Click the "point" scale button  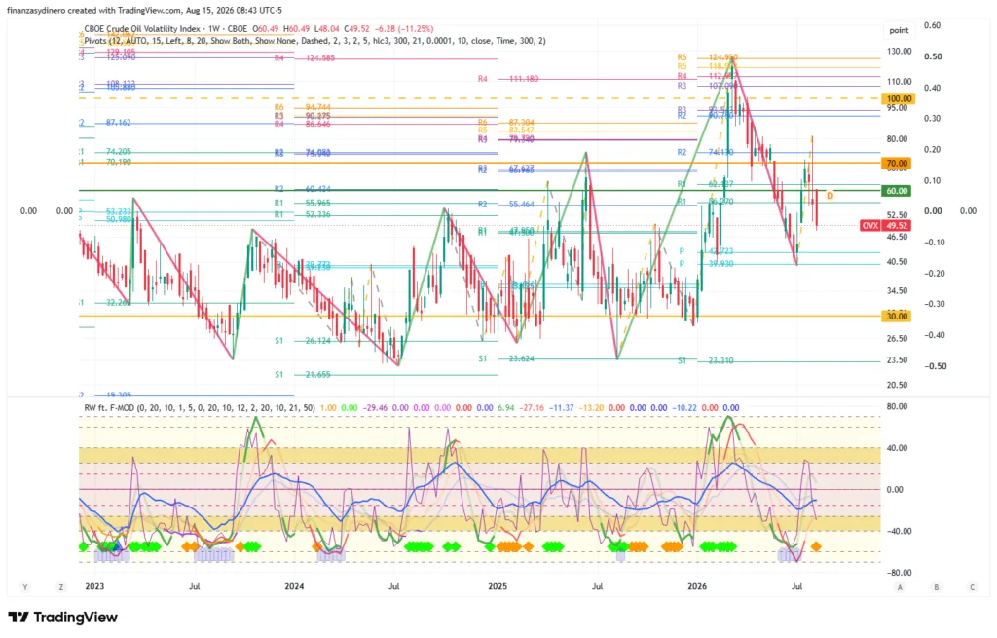pyautogui.click(x=899, y=30)
